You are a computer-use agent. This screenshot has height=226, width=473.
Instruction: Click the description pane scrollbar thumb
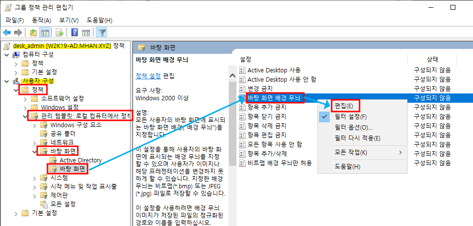click(232, 124)
